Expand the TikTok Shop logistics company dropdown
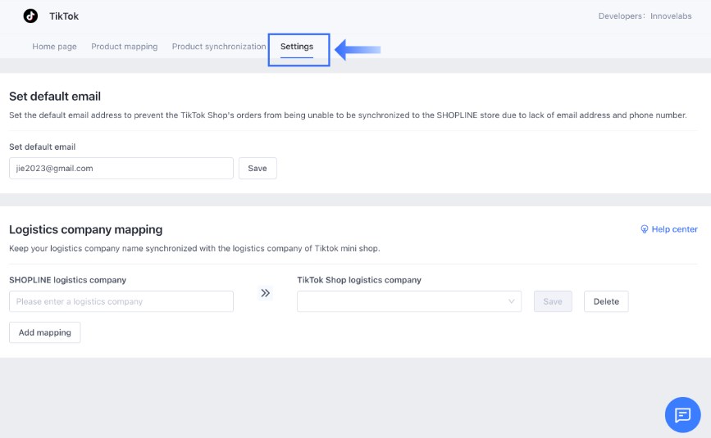 coord(408,301)
